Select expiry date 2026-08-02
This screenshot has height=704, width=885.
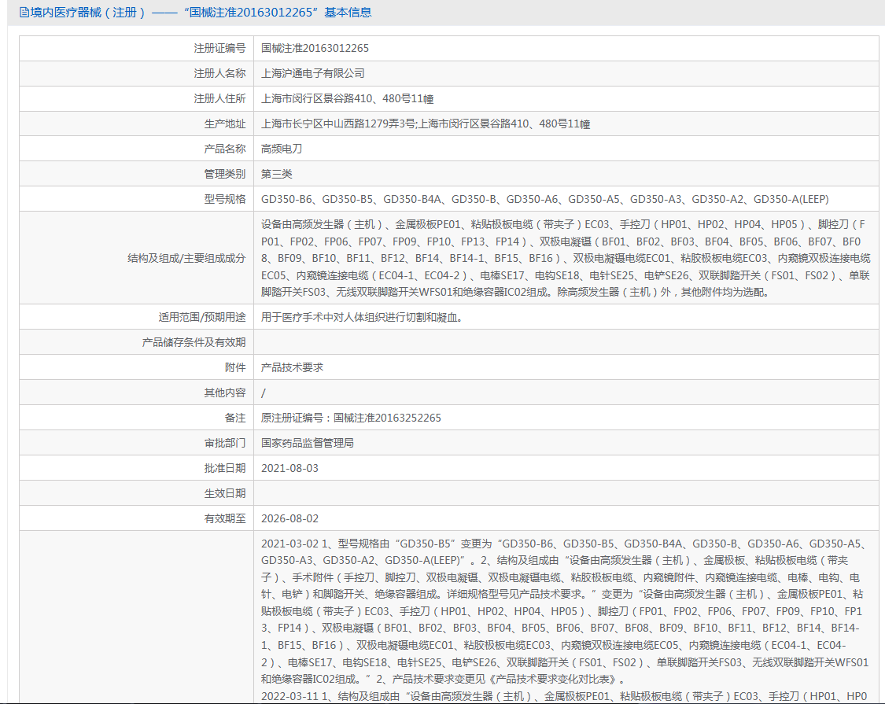click(x=289, y=518)
